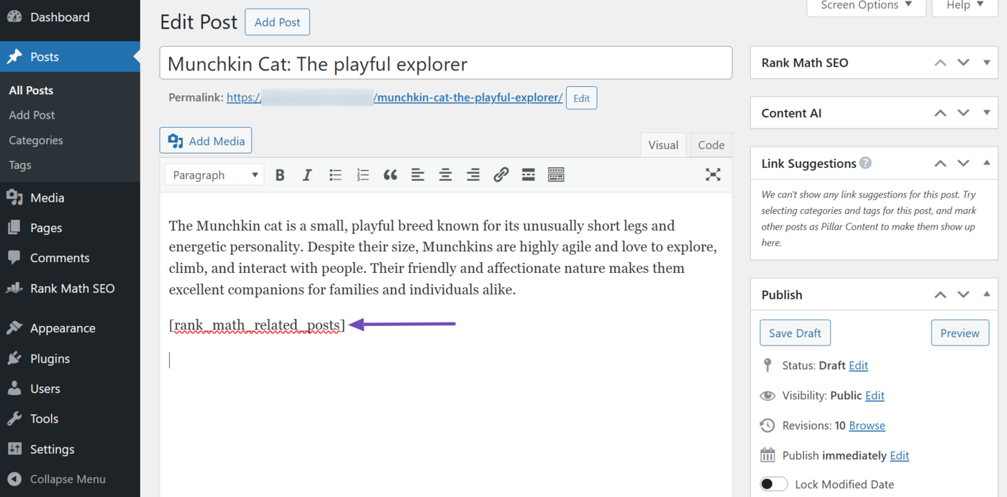Toggle the Lock Modified Date switch
Image resolution: width=1007 pixels, height=497 pixels.
point(773,483)
